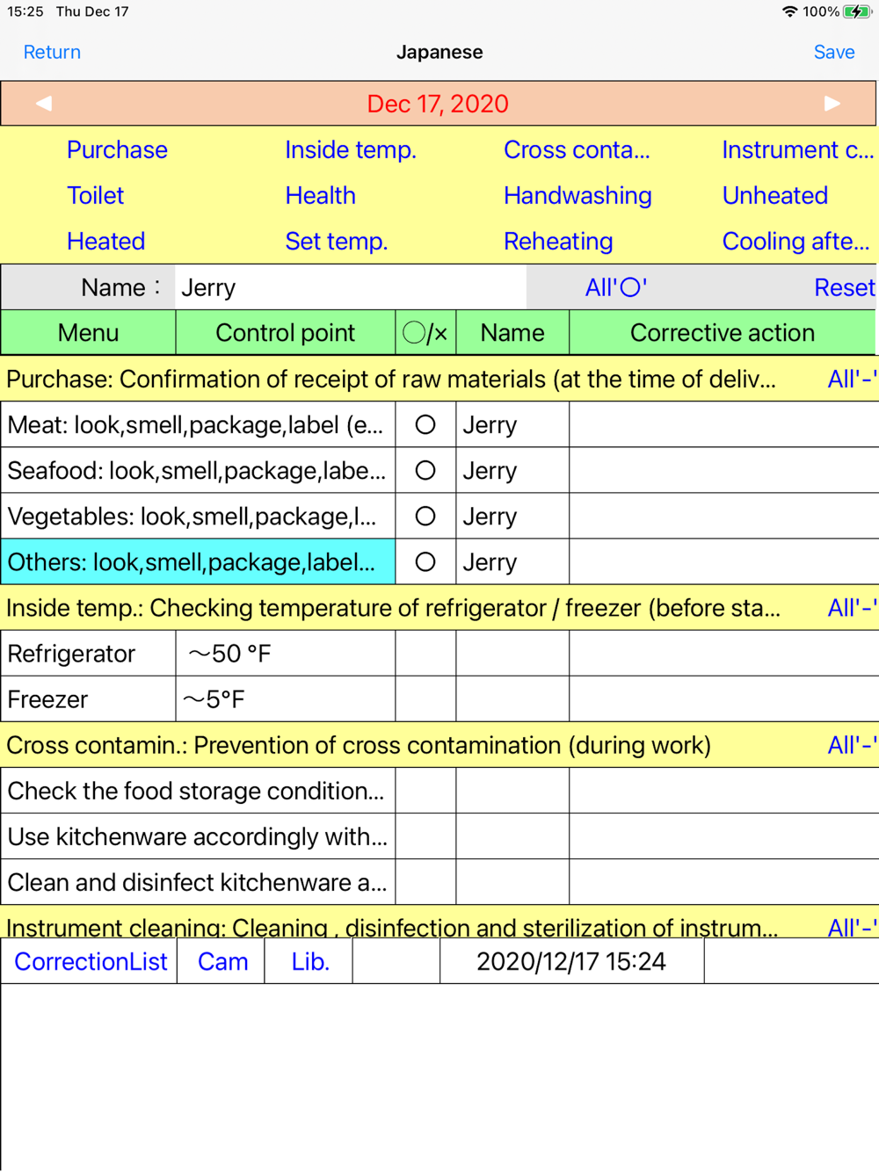Tap Jerry name cell in Seafood row
The image size is (879, 1172).
[512, 471]
